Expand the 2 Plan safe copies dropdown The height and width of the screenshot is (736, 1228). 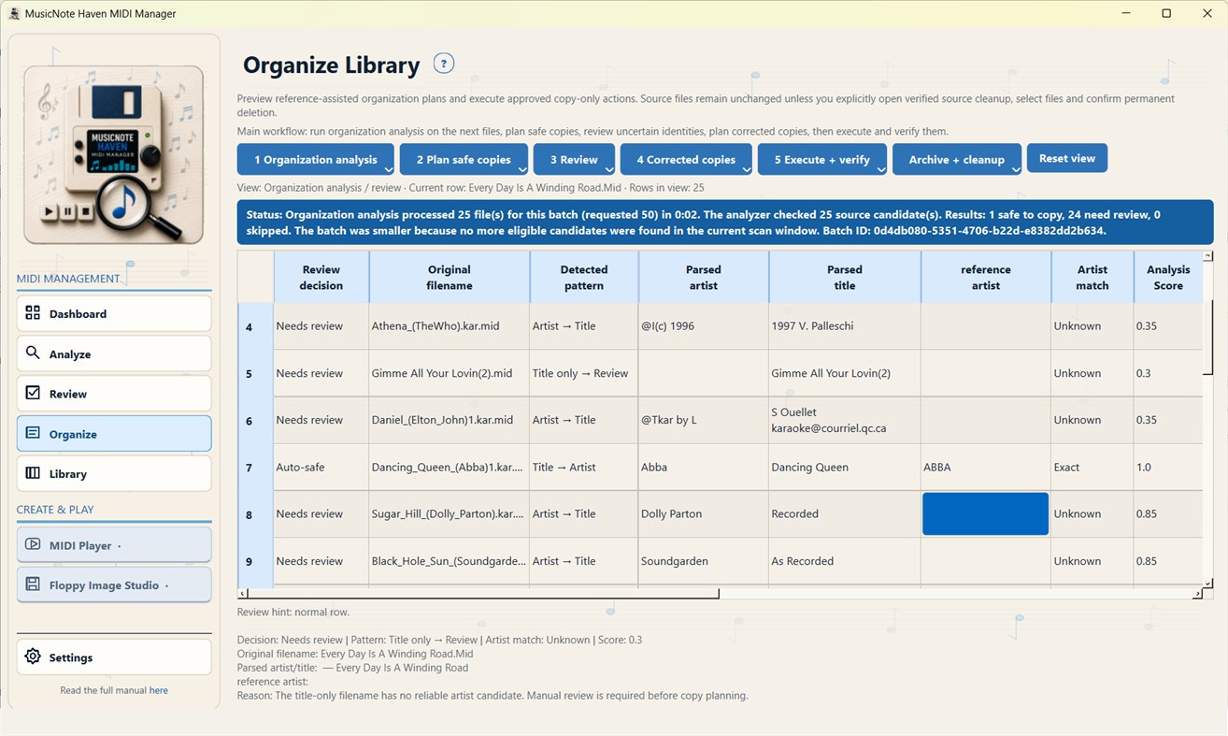pyautogui.click(x=522, y=169)
